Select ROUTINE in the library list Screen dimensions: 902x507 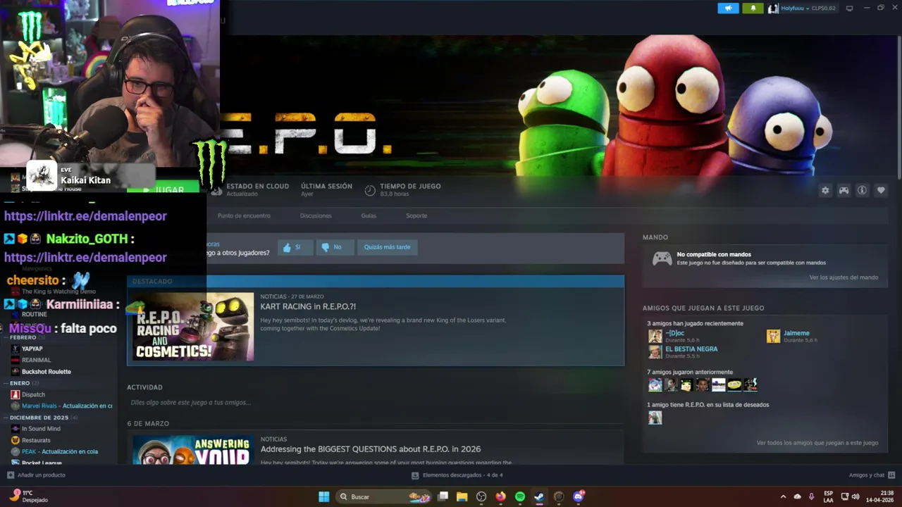[34, 314]
